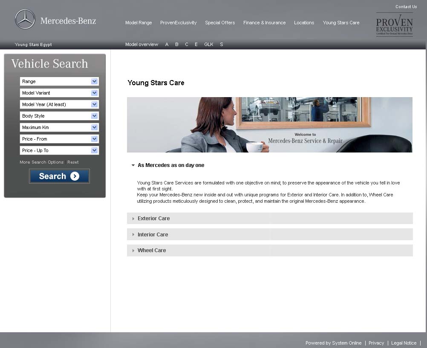Open the Model Year (At least) dropdown
Image resolution: width=427 pixels, height=348 pixels.
point(59,104)
